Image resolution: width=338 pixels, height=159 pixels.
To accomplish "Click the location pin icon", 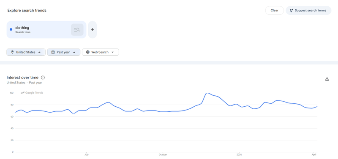I will (x=12, y=52).
